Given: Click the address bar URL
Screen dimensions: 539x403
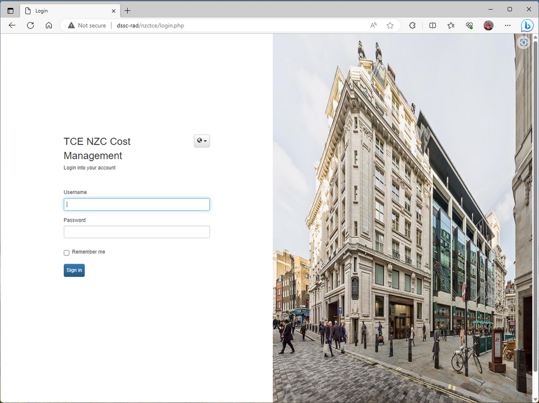Looking at the screenshot, I should (x=150, y=25).
